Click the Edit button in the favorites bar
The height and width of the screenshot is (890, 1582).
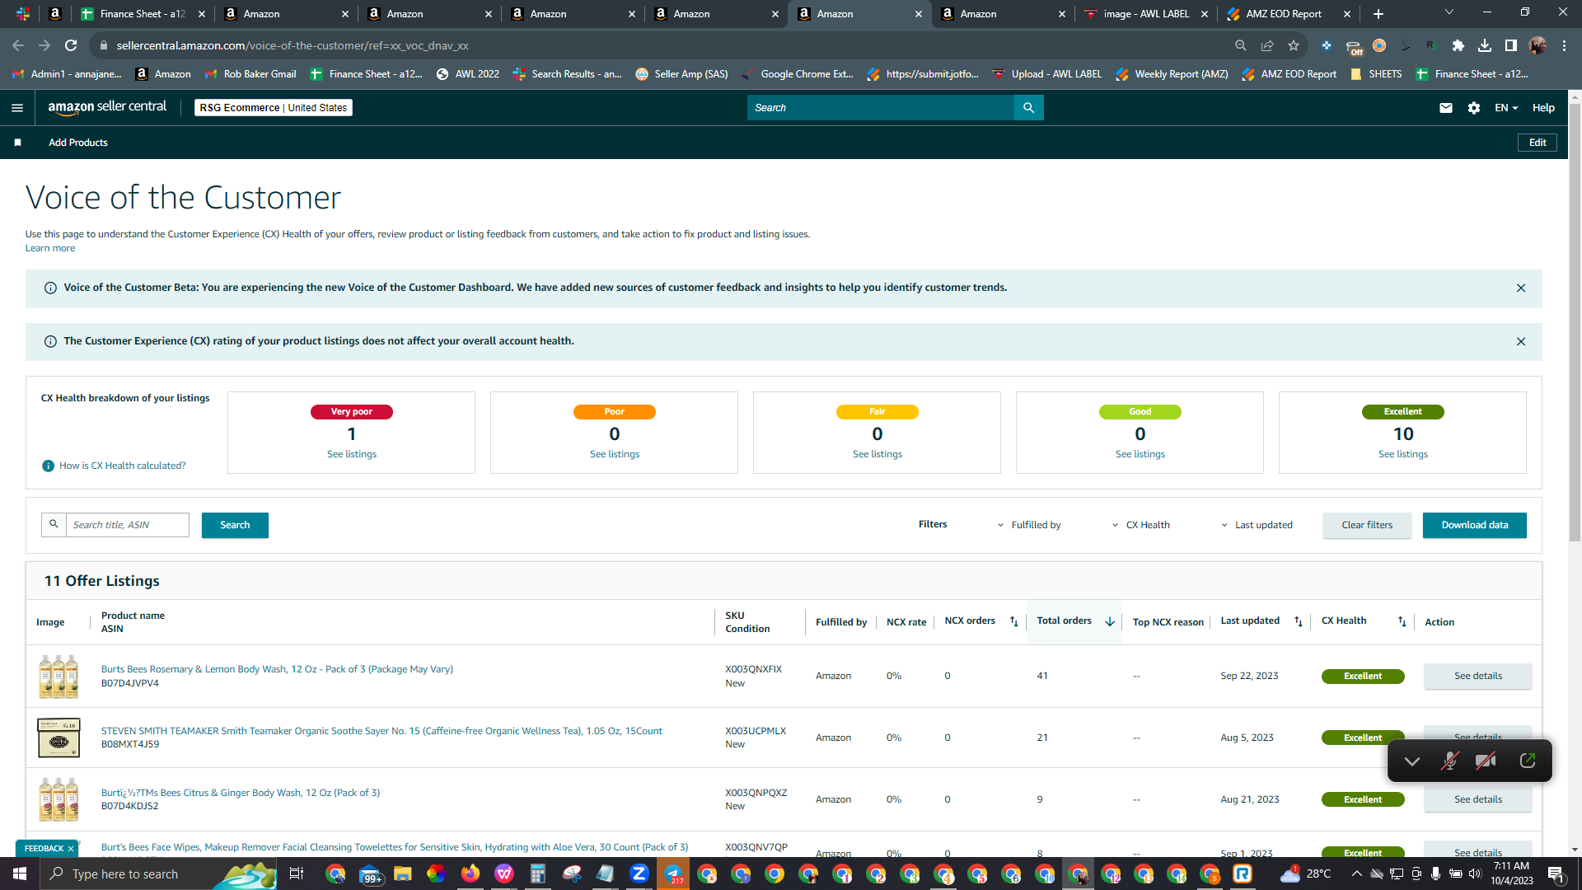[x=1538, y=143]
